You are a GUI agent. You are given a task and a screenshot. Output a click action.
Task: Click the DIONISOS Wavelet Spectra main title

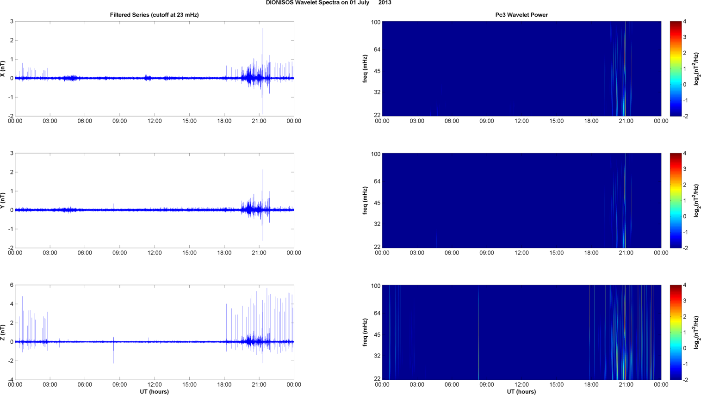(x=329, y=3)
